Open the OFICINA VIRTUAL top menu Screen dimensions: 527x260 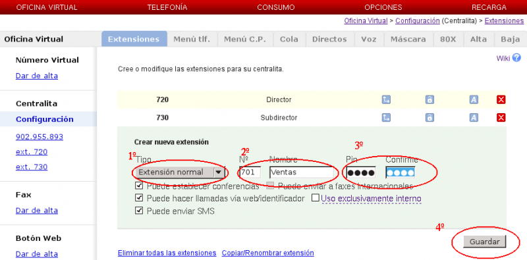[47, 7]
